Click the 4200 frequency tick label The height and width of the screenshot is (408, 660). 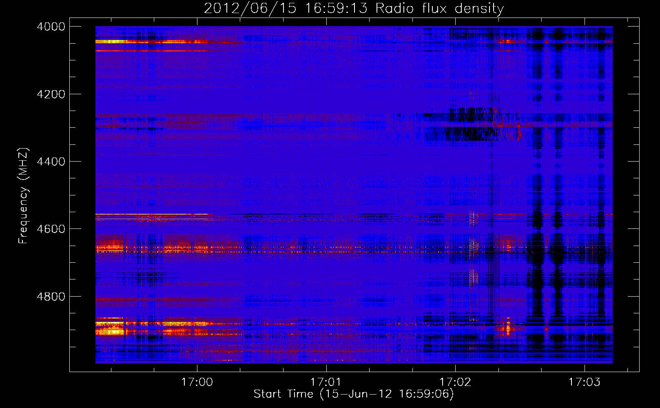click(x=51, y=94)
